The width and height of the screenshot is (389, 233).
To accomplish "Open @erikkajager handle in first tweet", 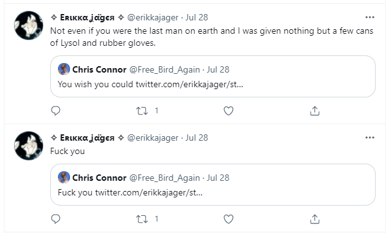I will click(153, 17).
